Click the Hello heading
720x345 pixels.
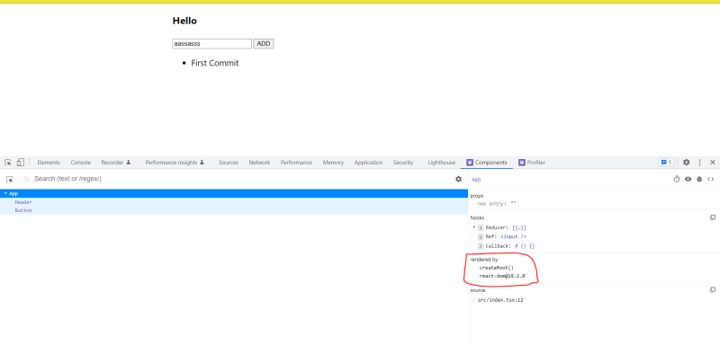pos(184,21)
